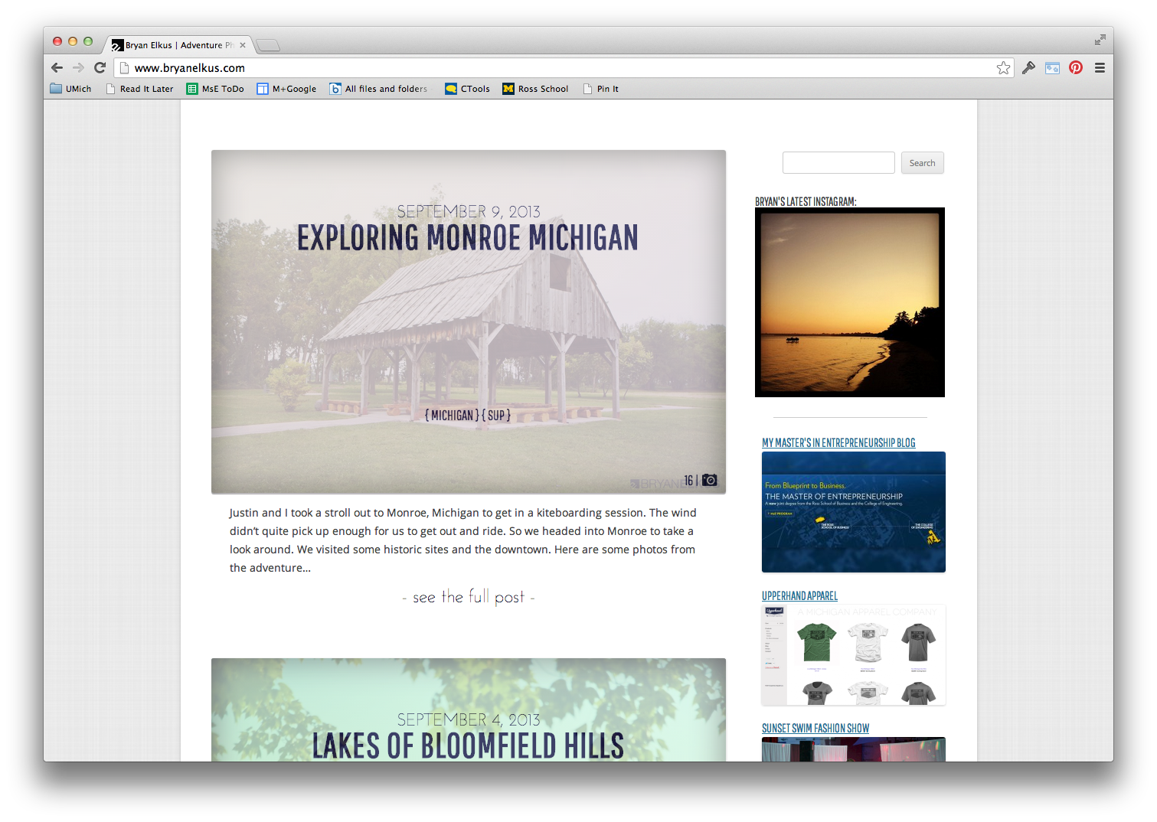1157x822 pixels.
Task: Click the September 9, 2013 post date
Action: click(x=469, y=211)
